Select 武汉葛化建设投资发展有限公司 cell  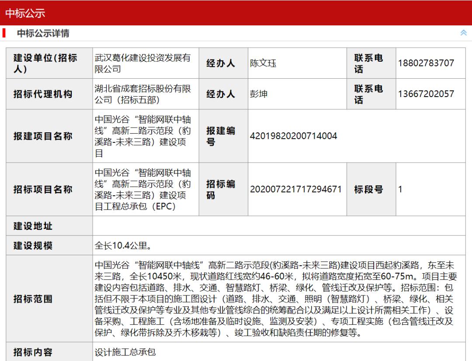146,63
